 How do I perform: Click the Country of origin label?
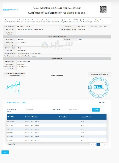pos(10,48)
